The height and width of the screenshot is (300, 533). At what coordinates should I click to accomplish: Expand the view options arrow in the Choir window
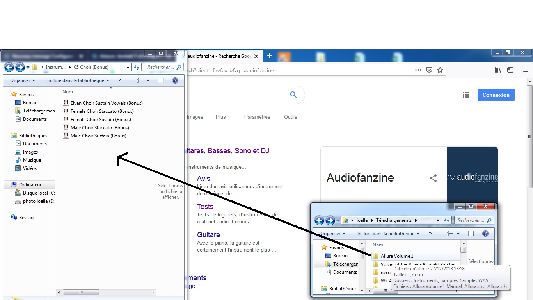[x=148, y=80]
